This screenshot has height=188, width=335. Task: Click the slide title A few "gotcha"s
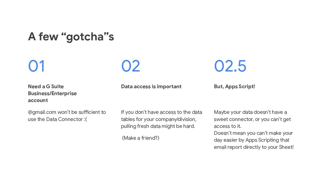pos(71,37)
